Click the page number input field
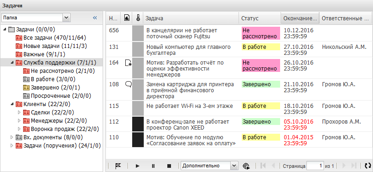 (x=315, y=166)
